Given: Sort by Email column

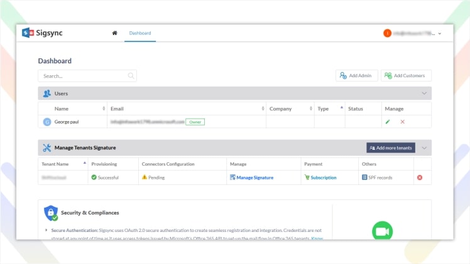Looking at the screenshot, I should (263, 108).
